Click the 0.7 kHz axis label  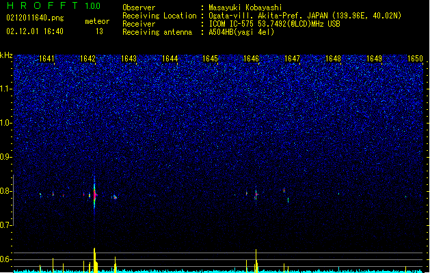tap(6, 225)
